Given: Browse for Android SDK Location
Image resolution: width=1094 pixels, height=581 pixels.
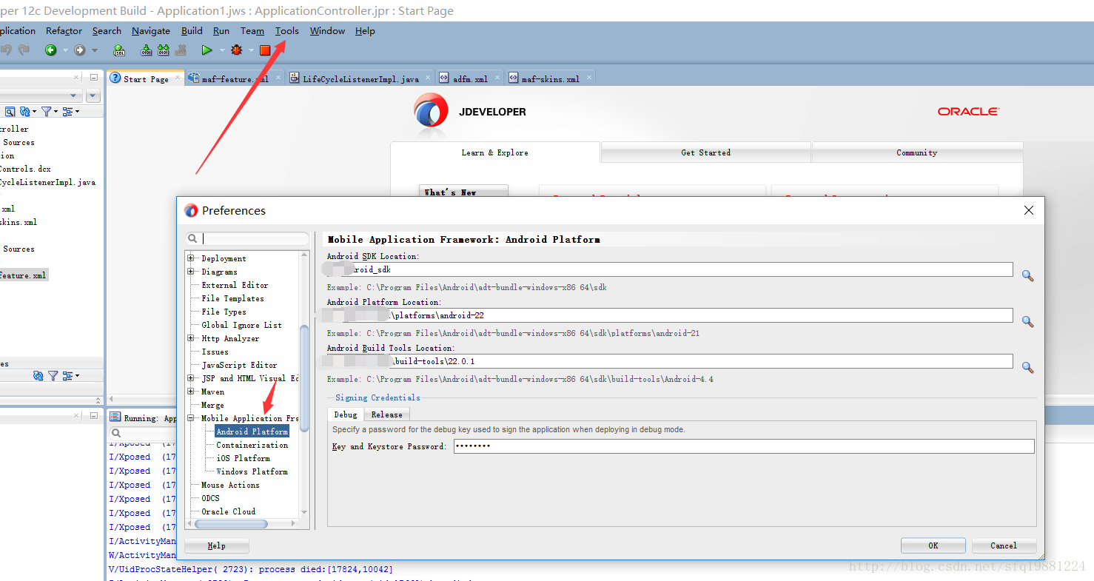Looking at the screenshot, I should click(1027, 275).
